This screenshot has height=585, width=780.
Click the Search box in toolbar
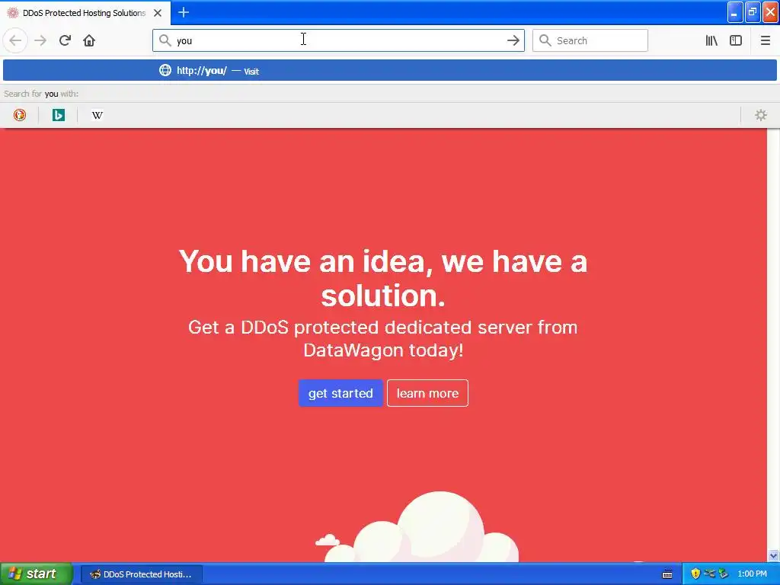[x=590, y=41]
